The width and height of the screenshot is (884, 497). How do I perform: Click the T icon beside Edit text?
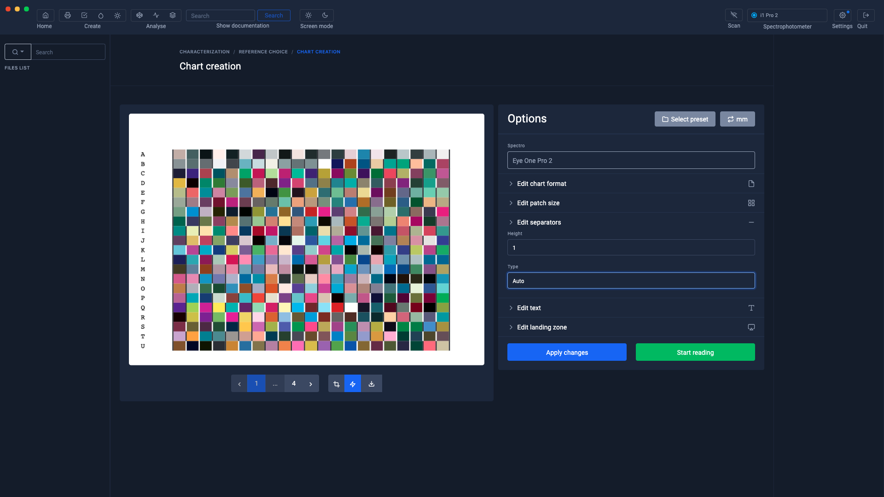point(751,308)
